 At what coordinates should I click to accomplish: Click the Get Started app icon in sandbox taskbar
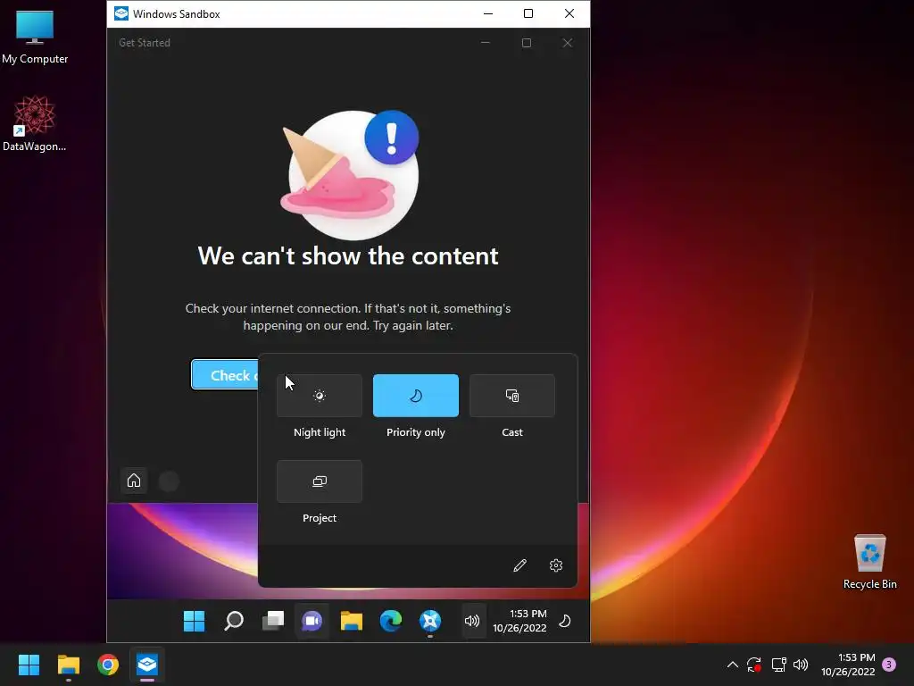[x=430, y=621]
